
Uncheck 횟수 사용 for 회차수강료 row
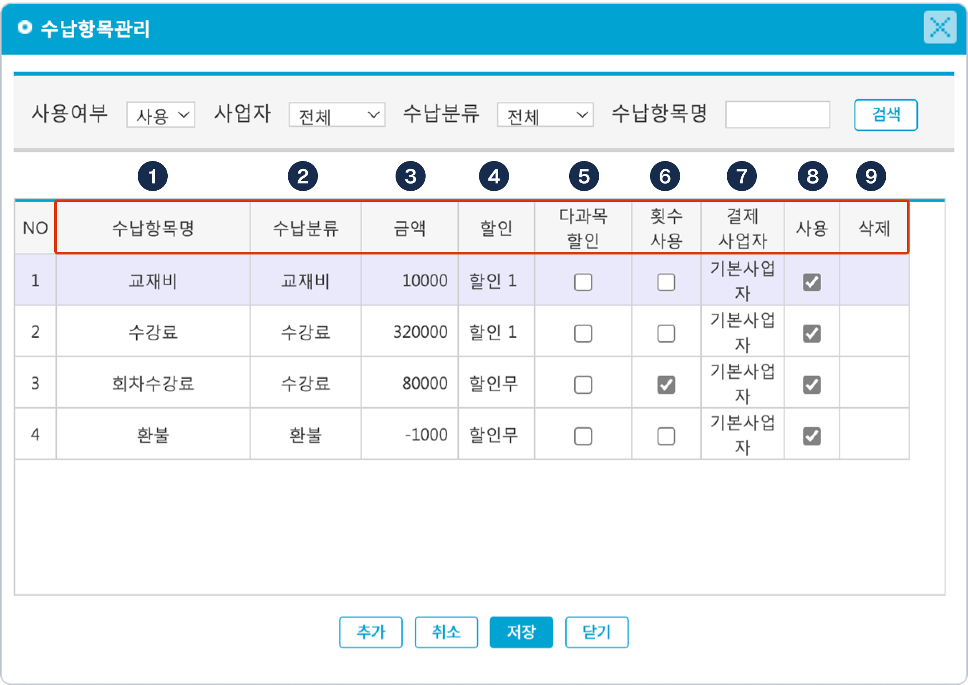(666, 385)
